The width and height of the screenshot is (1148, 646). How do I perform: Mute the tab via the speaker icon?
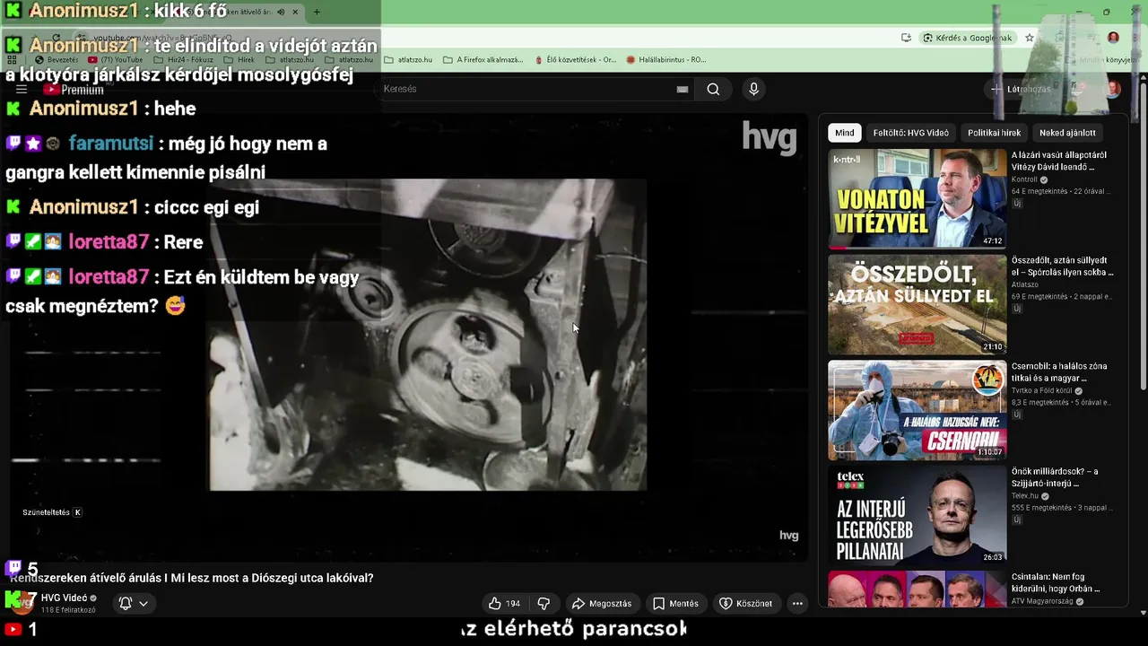281,12
